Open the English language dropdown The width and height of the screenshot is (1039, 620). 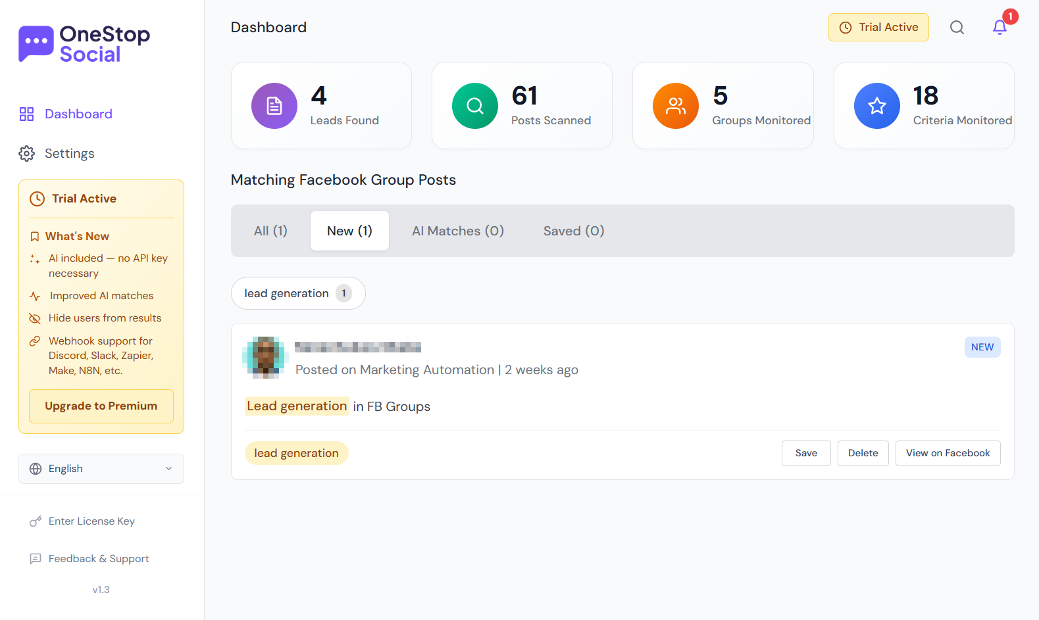pyautogui.click(x=101, y=469)
